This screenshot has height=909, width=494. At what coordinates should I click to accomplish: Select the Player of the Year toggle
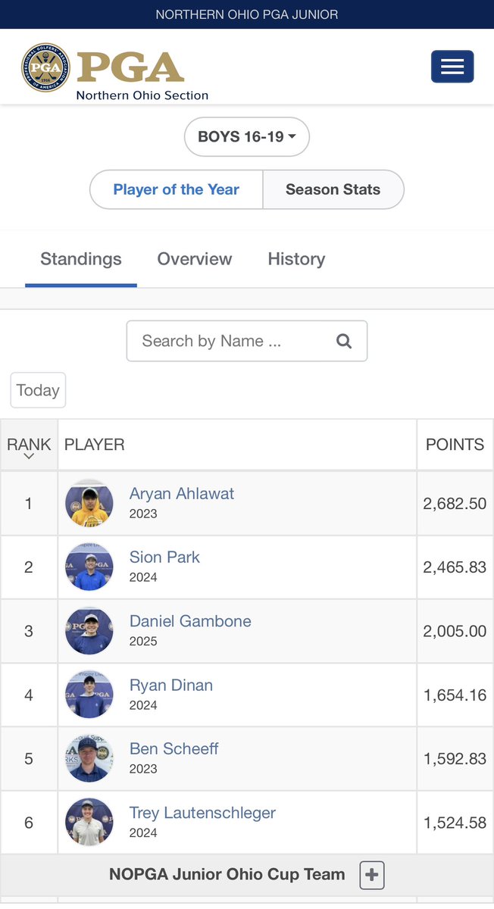[x=177, y=189]
